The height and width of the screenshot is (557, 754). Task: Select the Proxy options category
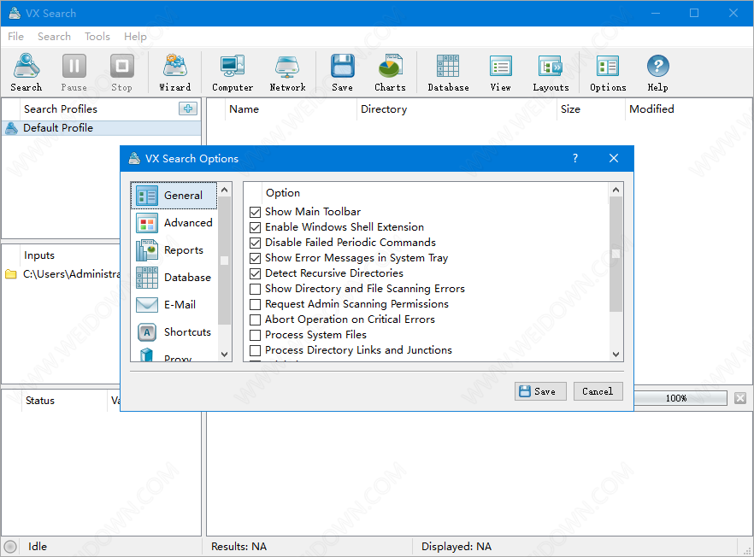[x=174, y=356]
